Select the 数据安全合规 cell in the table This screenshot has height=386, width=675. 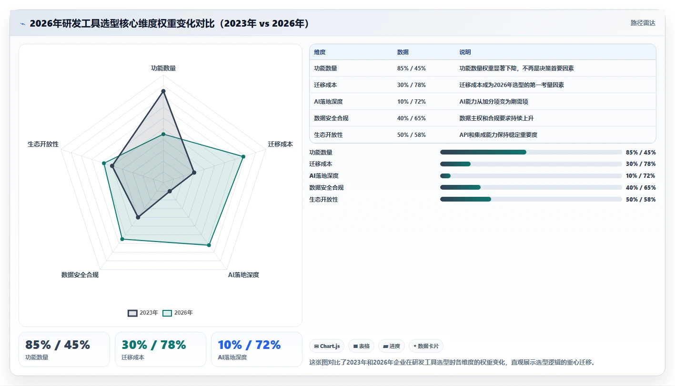click(x=332, y=118)
